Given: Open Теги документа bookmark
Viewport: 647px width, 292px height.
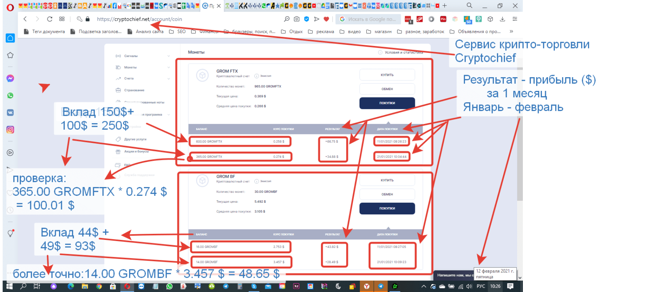Looking at the screenshot, I should [44, 32].
